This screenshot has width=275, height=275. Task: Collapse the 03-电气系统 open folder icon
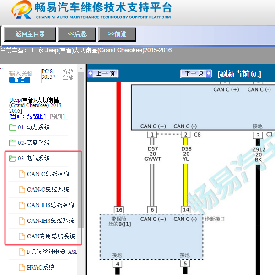[x=13, y=159]
